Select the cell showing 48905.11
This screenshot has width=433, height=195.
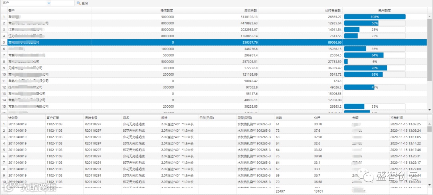tap(251, 100)
